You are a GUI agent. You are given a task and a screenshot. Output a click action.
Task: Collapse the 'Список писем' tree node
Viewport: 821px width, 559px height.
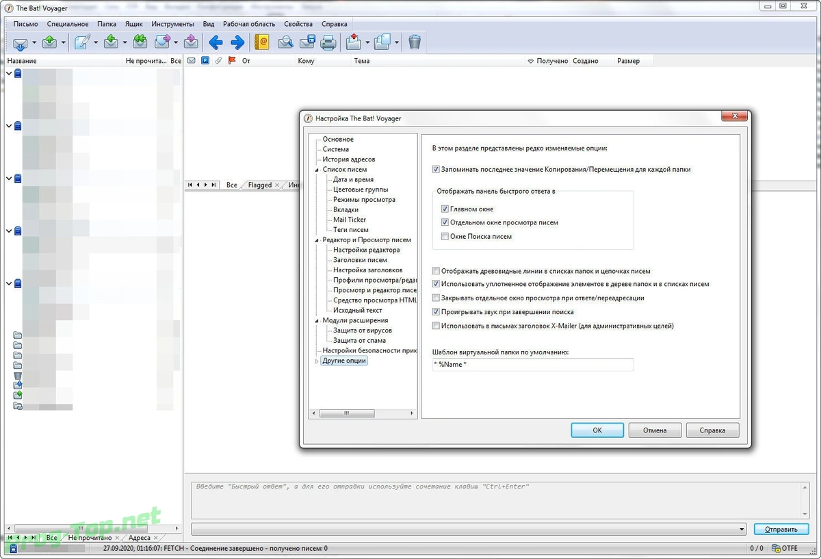(317, 170)
